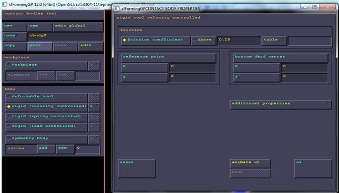This screenshot has height=193, width=339.
Task: Select the friction coefficient radio option
Action: coord(156,40)
